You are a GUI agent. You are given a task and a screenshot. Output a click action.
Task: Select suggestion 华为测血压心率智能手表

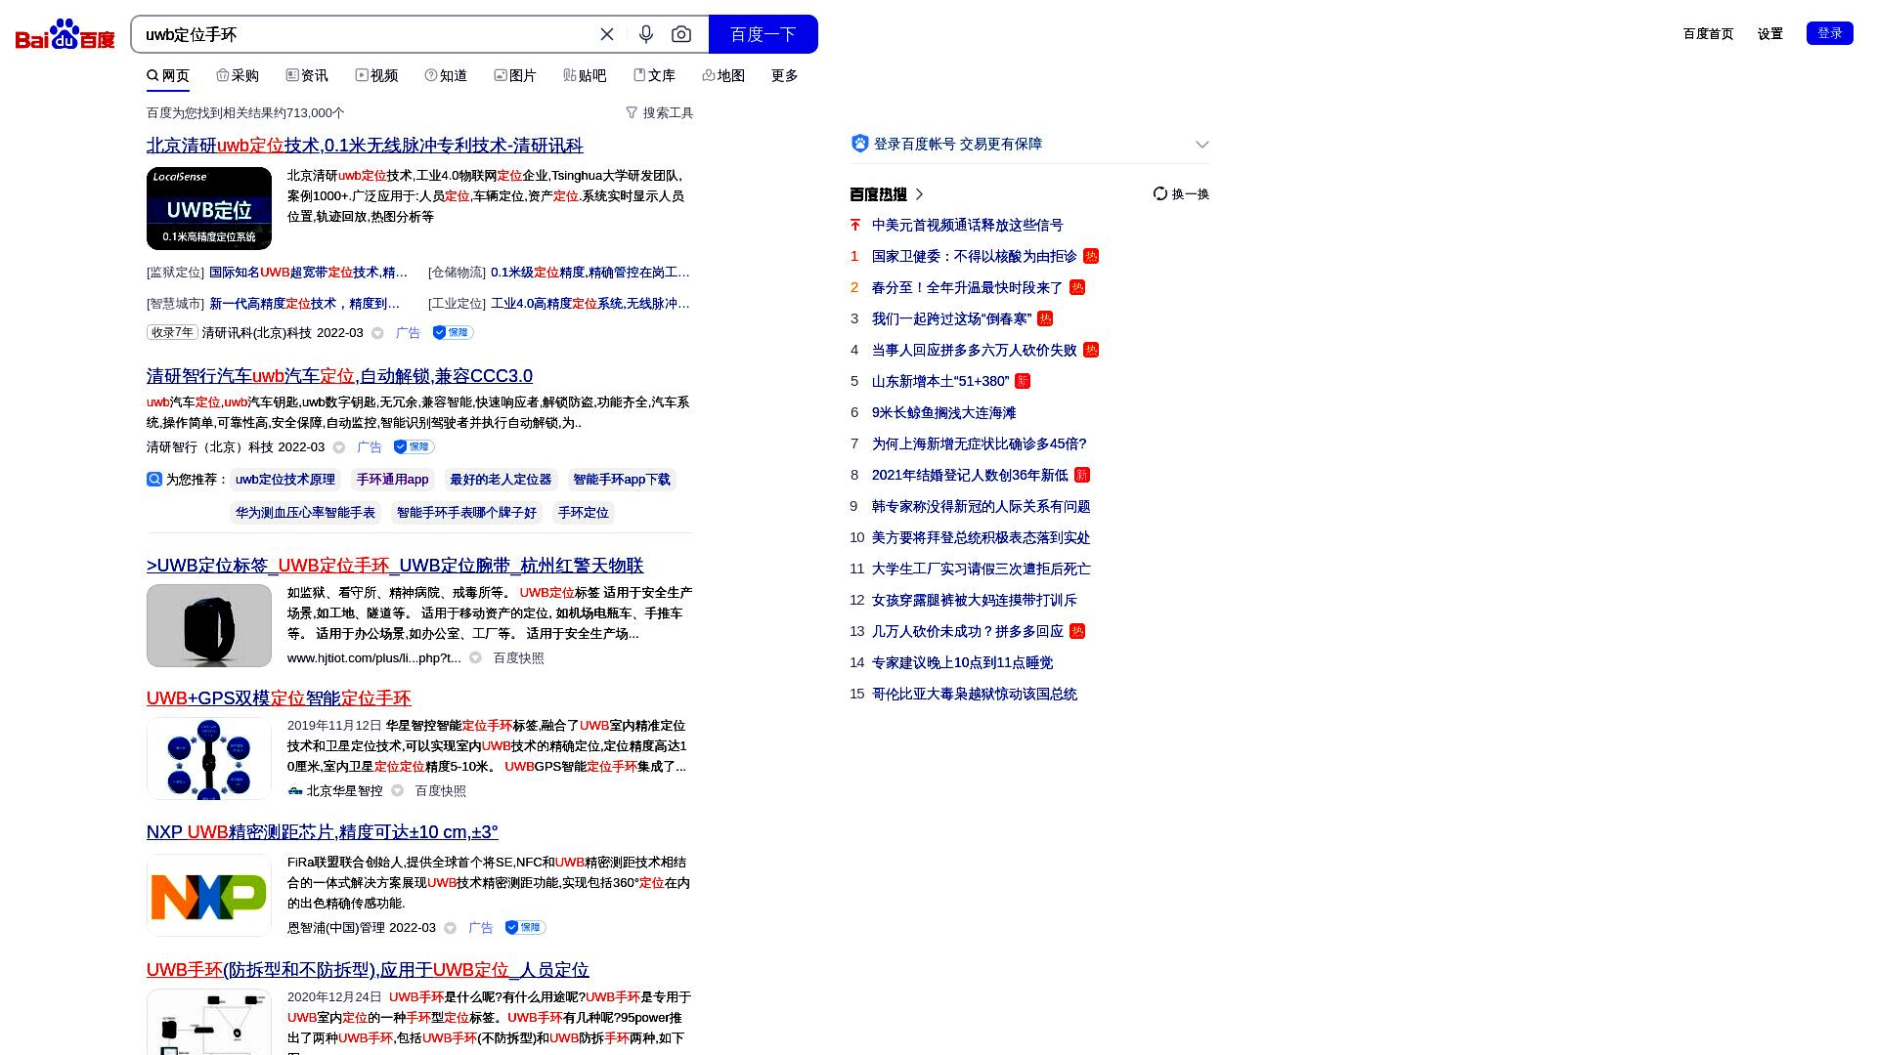point(305,513)
